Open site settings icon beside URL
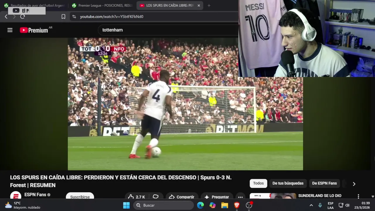 pos(74,17)
